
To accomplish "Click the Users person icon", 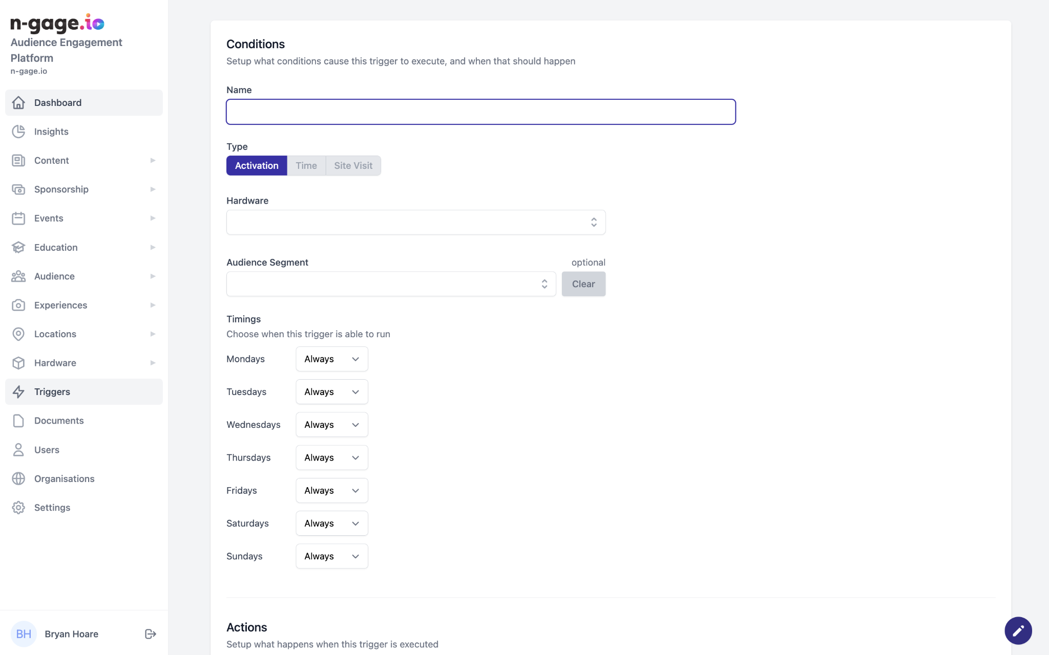I will click(x=18, y=450).
